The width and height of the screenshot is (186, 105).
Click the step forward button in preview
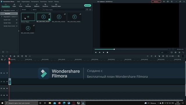click(x=100, y=52)
